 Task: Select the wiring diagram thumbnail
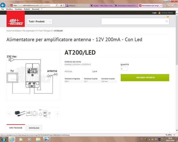tap(45, 113)
